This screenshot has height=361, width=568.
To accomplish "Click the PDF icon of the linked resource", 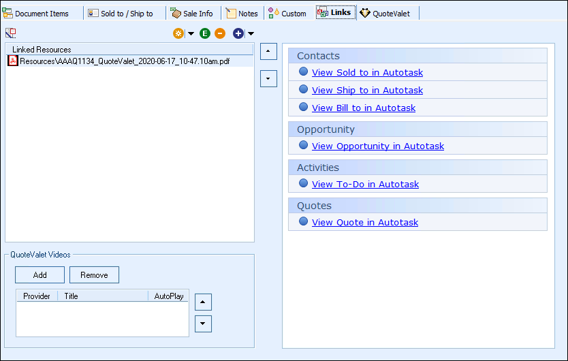I will 12,61.
